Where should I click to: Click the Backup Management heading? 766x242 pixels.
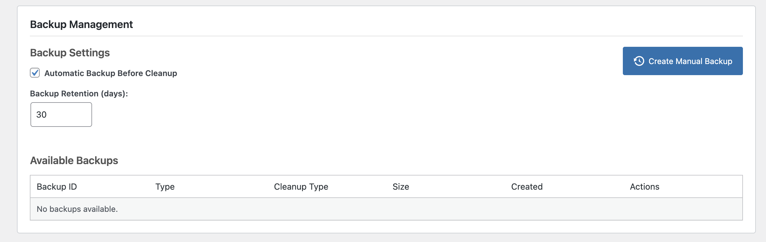click(x=81, y=24)
